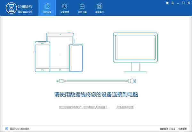Click the thaimu.net site name
The height and width of the screenshot is (132, 192).
coord(25,12)
